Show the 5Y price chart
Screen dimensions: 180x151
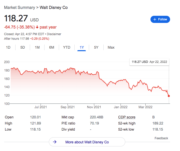96,47
